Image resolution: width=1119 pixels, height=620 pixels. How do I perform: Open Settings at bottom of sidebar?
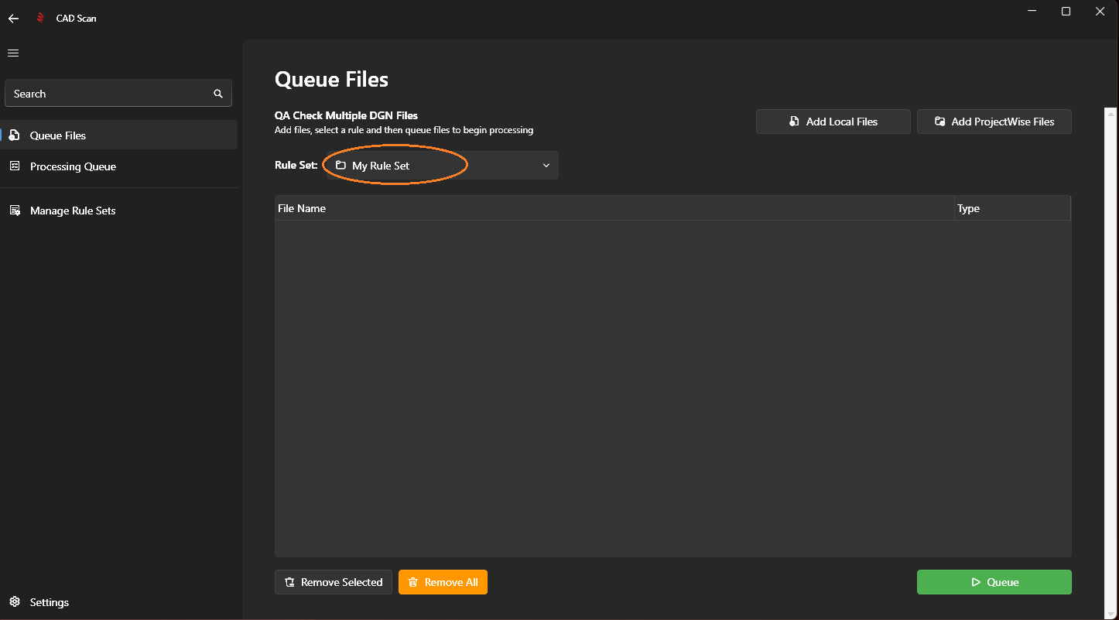coord(49,602)
